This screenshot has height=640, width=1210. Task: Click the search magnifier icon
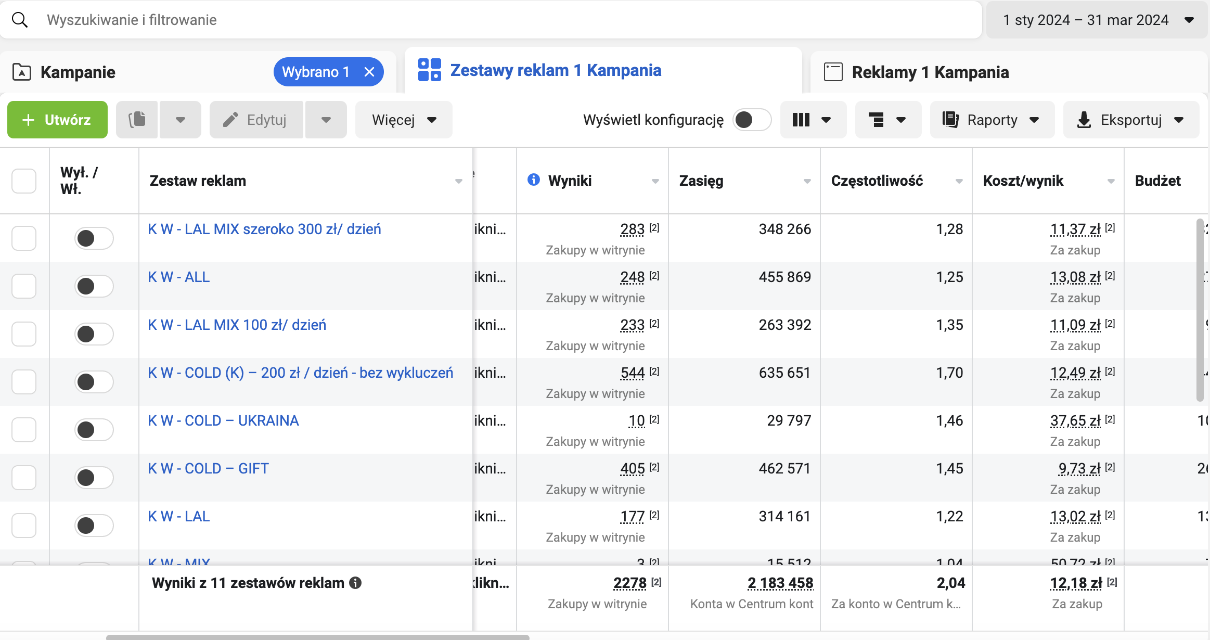(20, 20)
